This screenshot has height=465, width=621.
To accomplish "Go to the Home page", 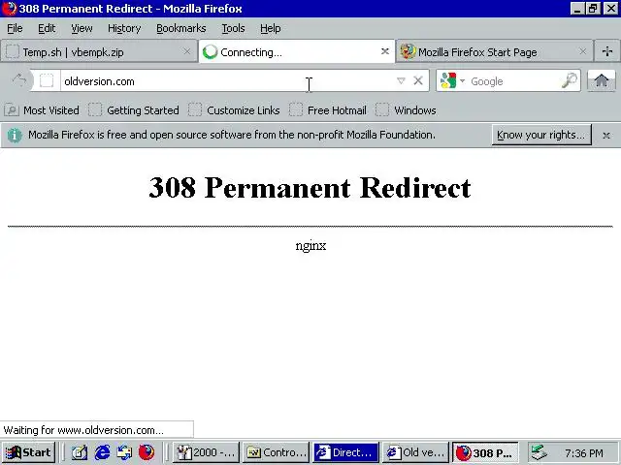I will 602,80.
